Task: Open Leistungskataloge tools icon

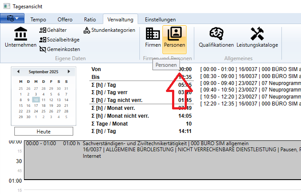Action: click(x=257, y=37)
